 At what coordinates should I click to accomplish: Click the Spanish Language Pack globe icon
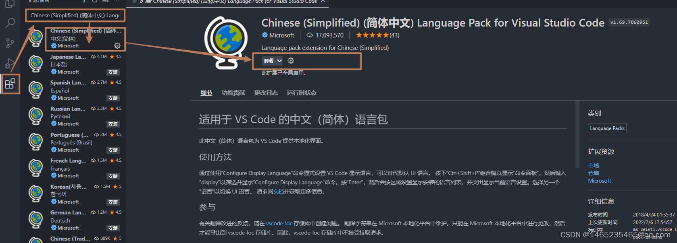click(x=36, y=90)
